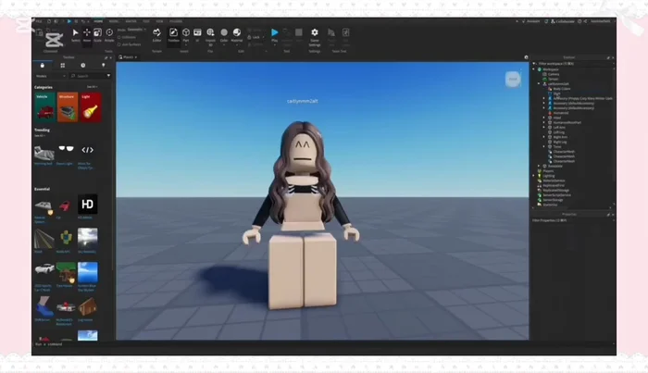648x373 pixels.
Task: Select the Log Cabin asset thumbnail
Action: point(88,307)
